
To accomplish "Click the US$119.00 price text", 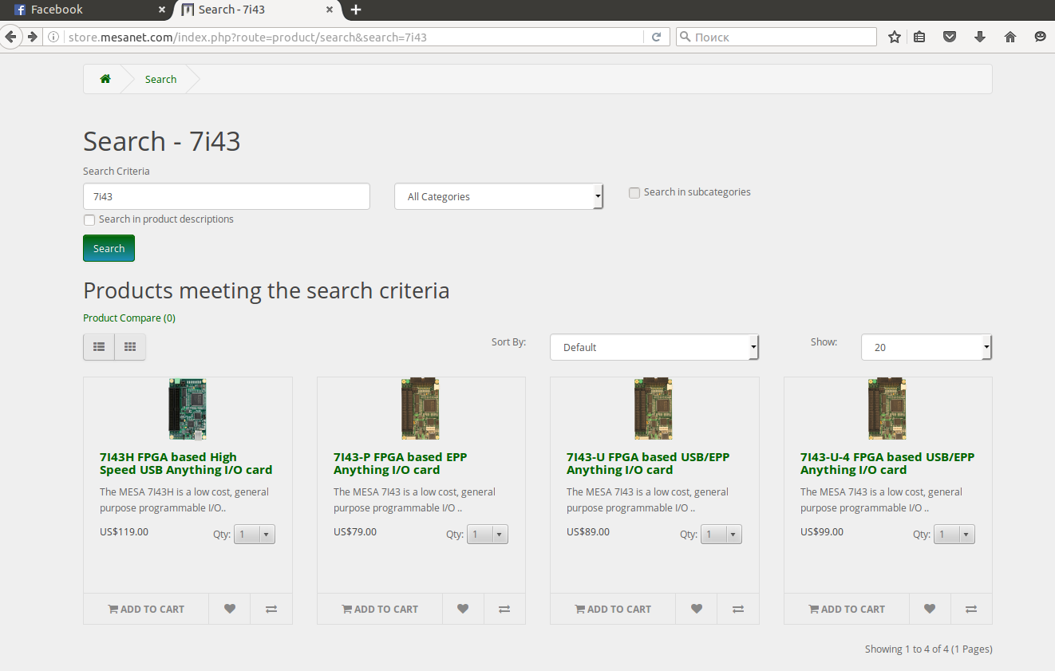I will click(124, 531).
